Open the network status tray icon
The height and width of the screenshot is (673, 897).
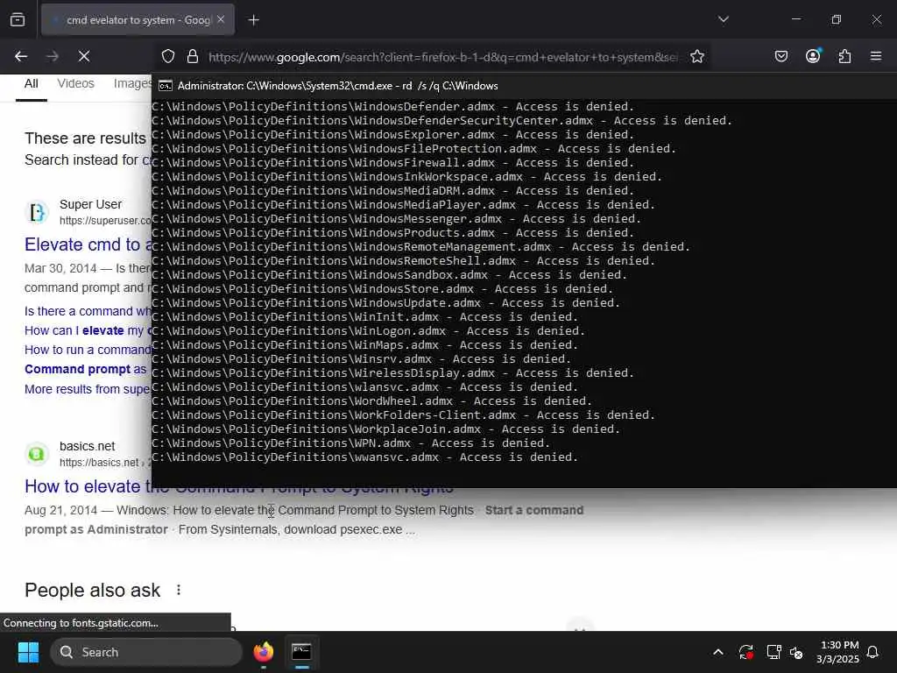(773, 652)
